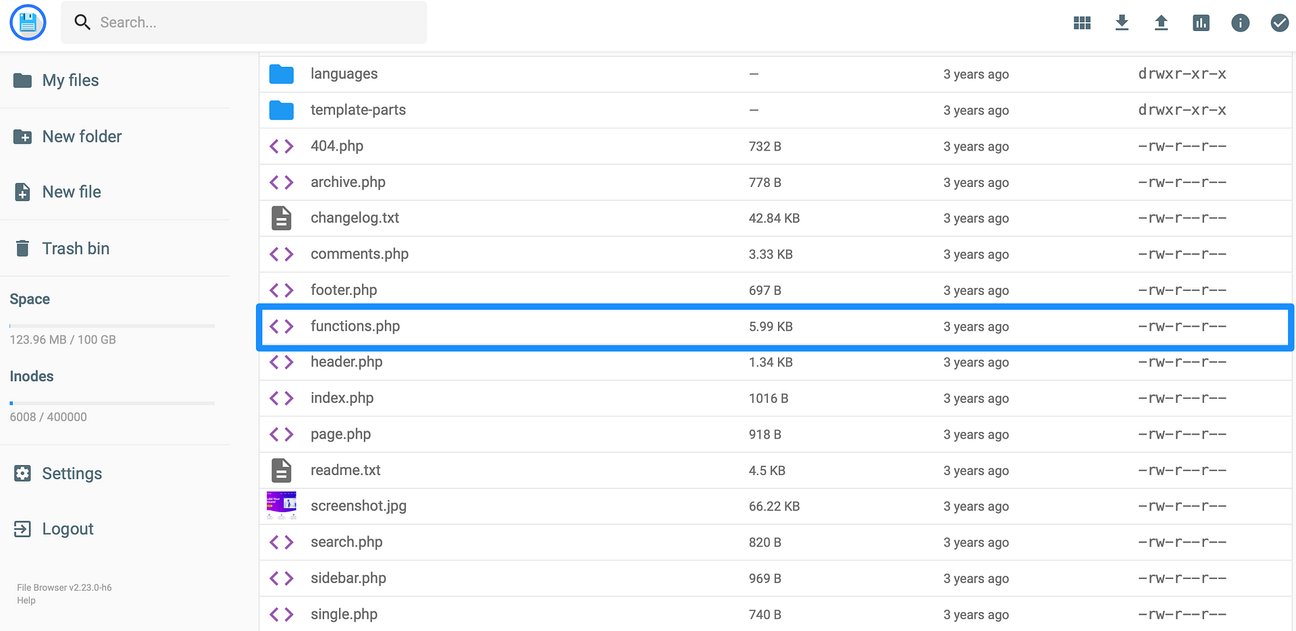Switch to grid view layout
This screenshot has height=631, width=1296.
1081,22
